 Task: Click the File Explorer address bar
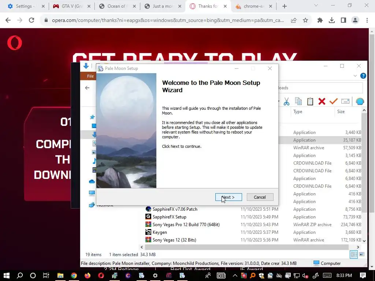(x=320, y=88)
